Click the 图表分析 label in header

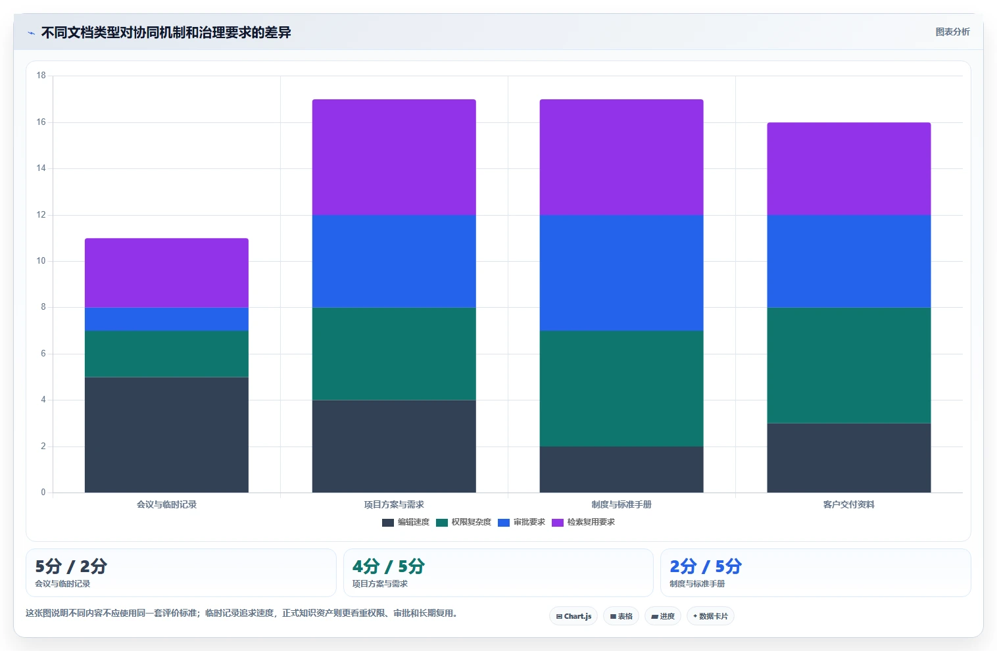coord(952,32)
